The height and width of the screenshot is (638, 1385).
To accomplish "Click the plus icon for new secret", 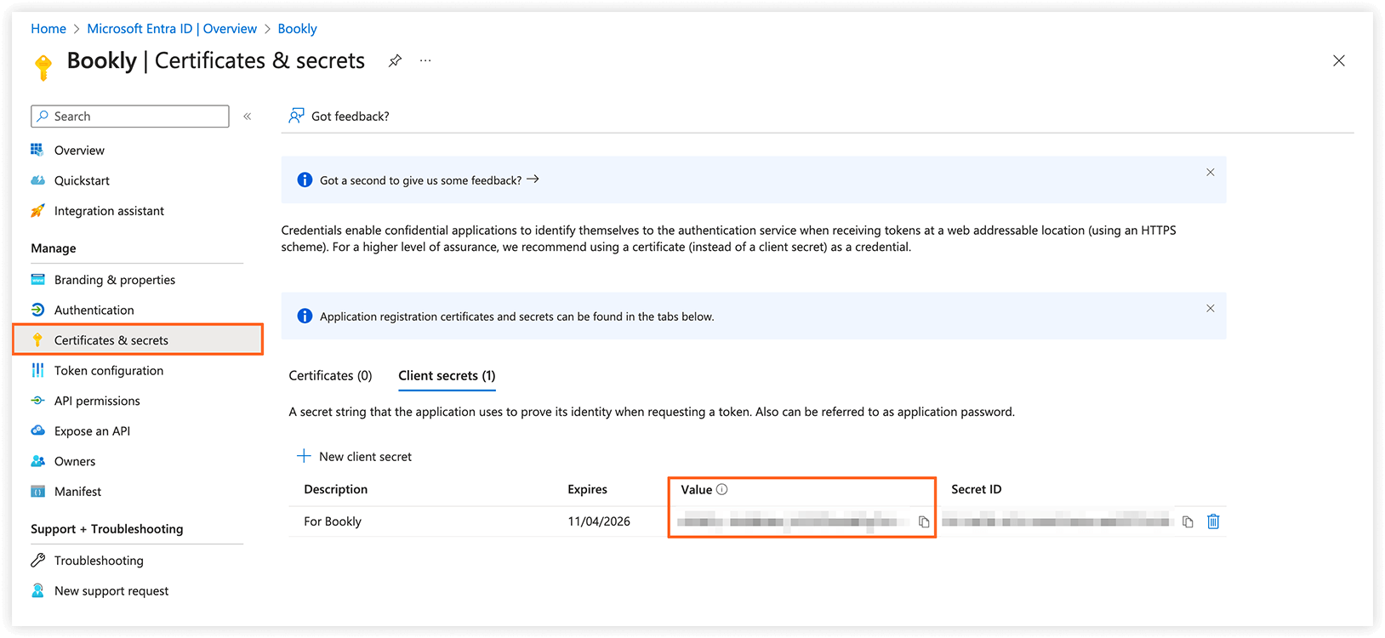I will 304,456.
